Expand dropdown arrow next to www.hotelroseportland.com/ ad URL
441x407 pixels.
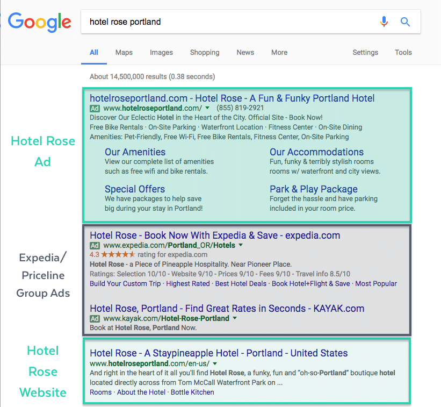207,108
